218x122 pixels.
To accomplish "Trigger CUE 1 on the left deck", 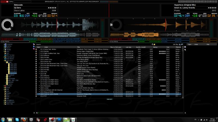I will [x=84, y=39].
